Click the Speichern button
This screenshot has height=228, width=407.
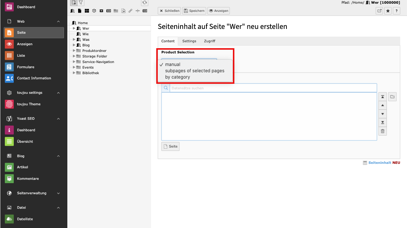[x=194, y=11]
